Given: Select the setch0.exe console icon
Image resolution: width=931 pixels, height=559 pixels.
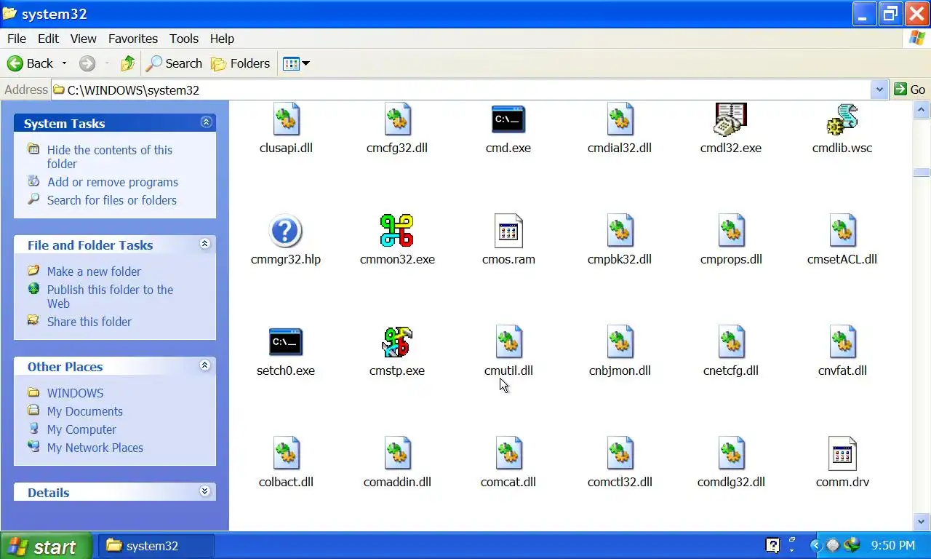Looking at the screenshot, I should tap(286, 342).
